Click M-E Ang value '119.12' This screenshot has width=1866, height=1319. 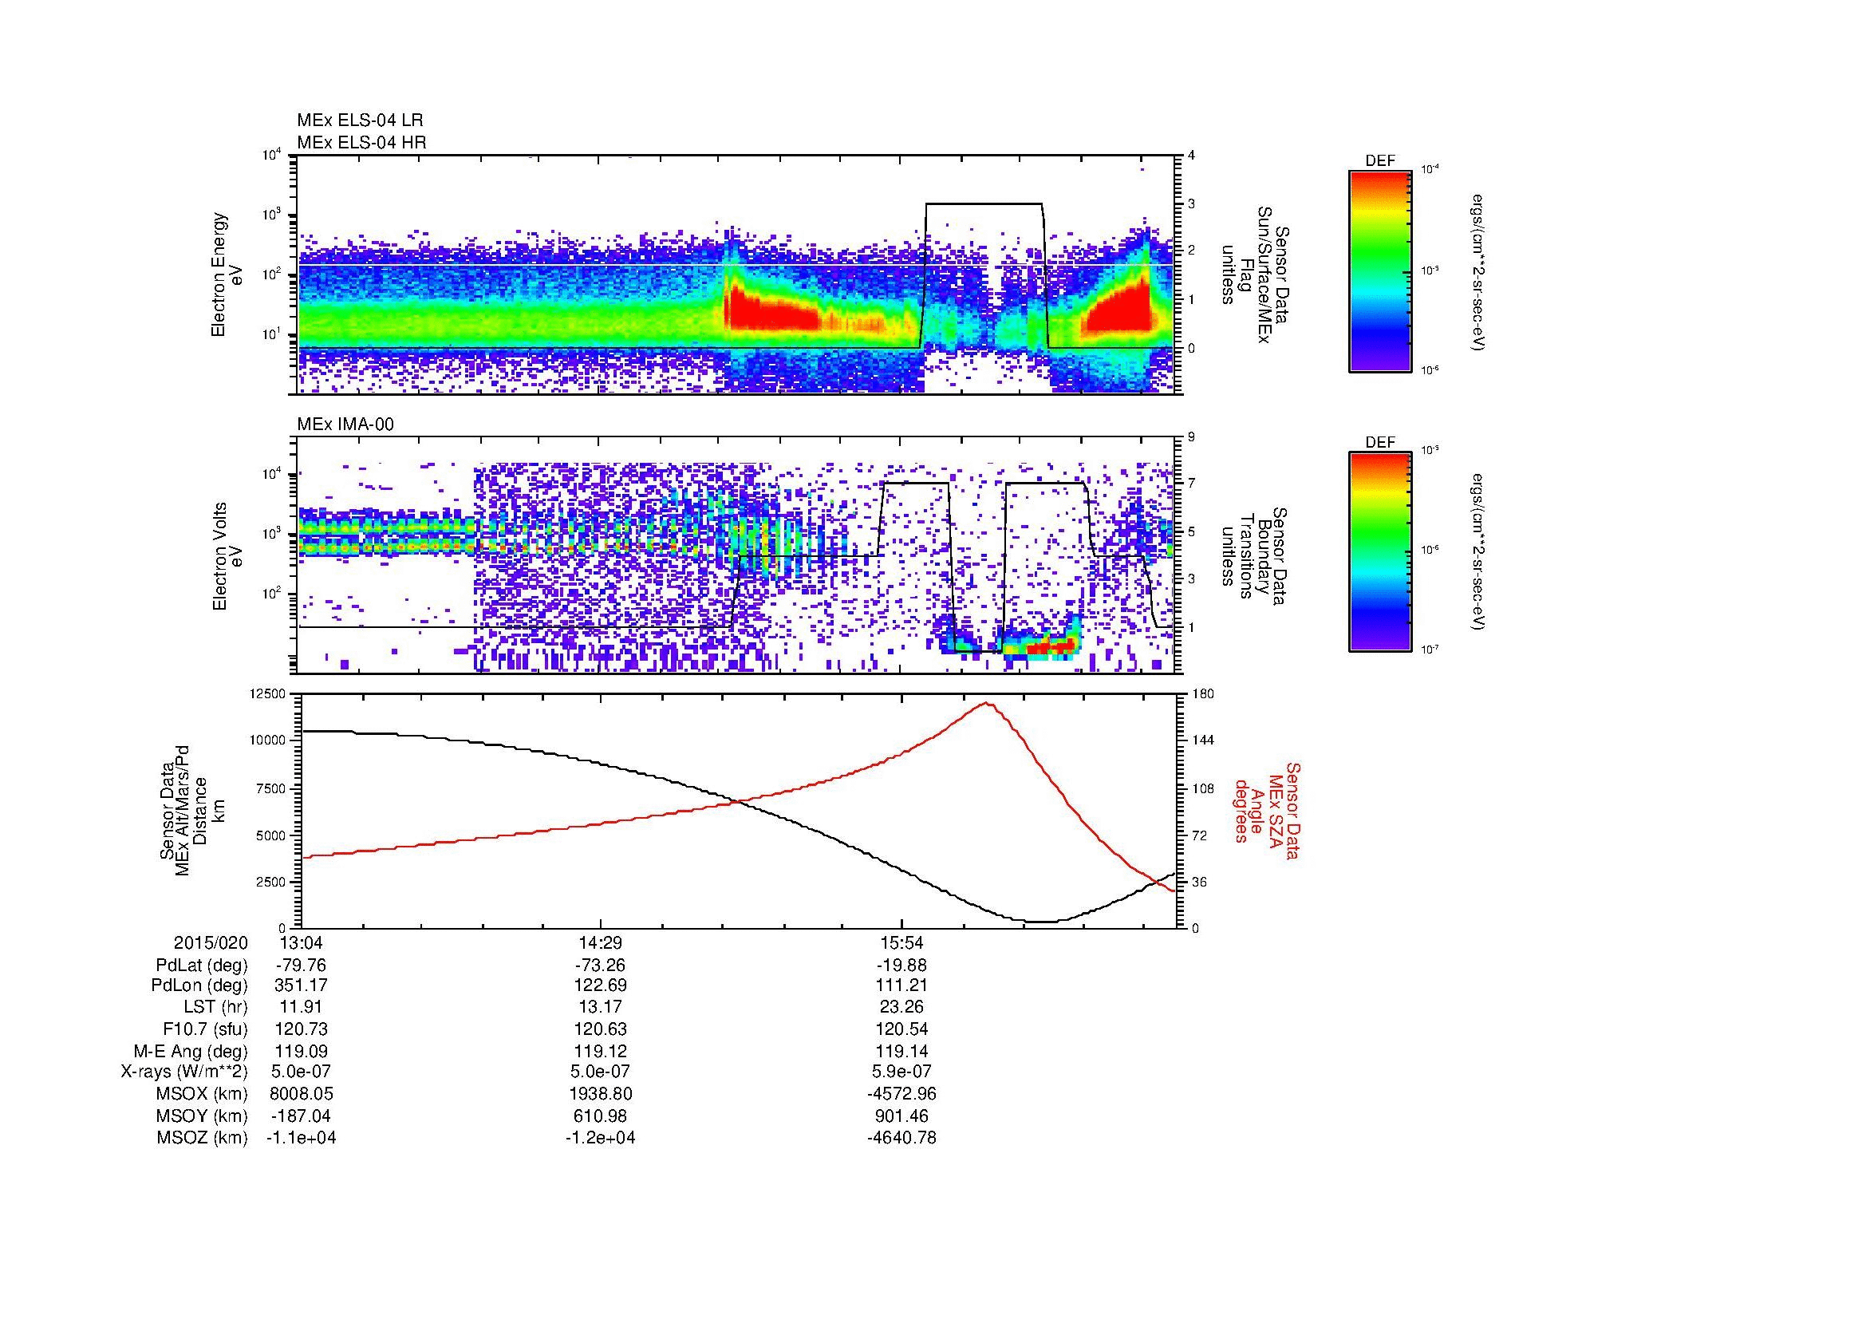click(601, 1051)
